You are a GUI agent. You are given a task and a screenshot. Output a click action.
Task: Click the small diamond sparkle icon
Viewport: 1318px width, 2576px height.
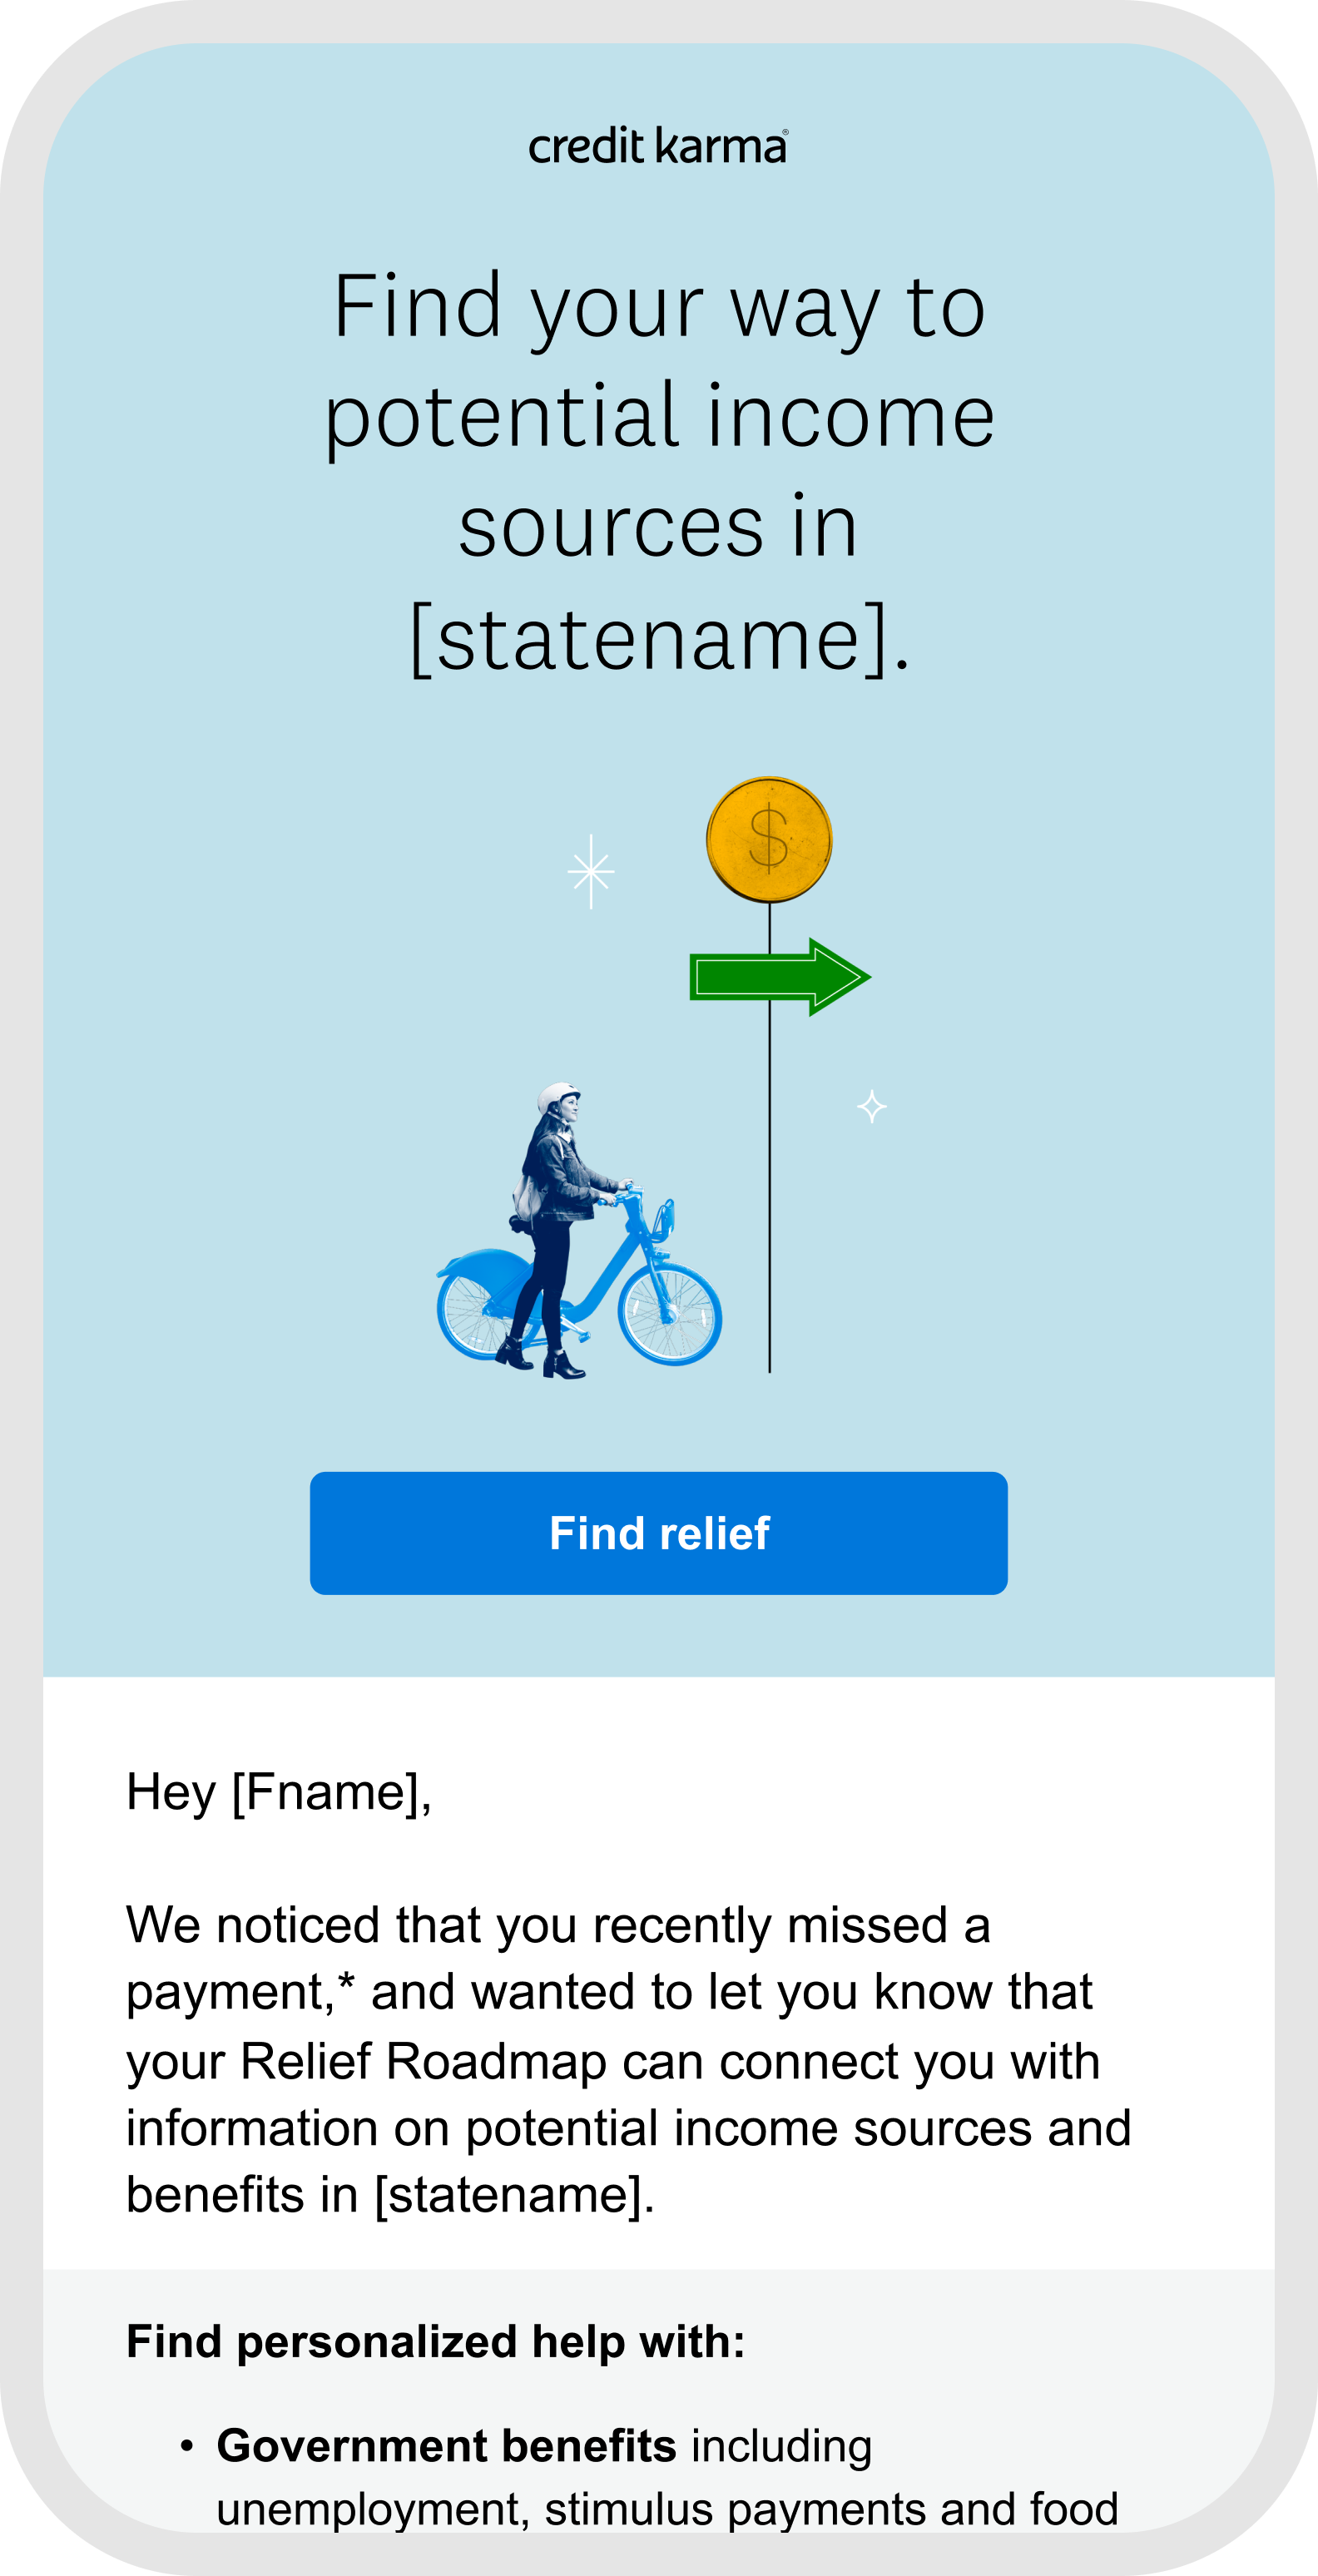point(872,1106)
